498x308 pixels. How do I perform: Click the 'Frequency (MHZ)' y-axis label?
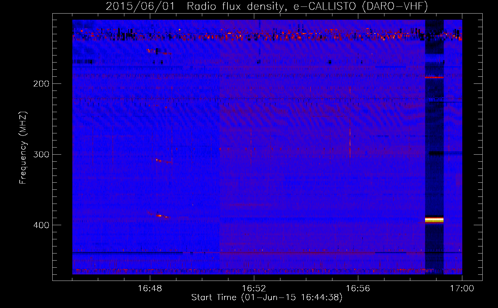click(x=23, y=148)
